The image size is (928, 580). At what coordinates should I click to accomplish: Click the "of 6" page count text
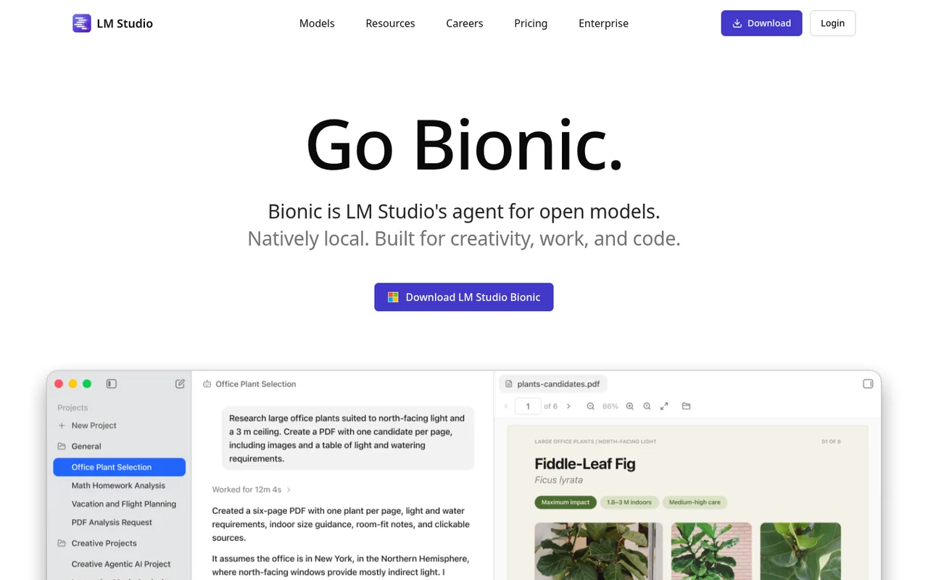click(551, 406)
